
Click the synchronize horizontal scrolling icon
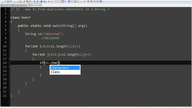(x=59, y=1)
